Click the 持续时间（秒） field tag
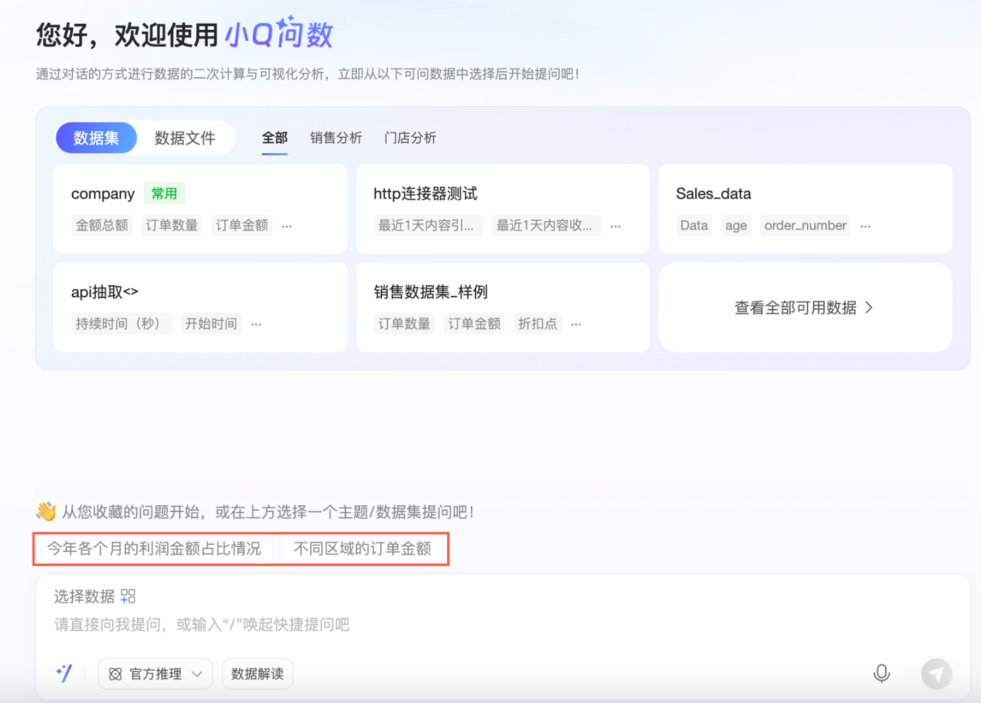The height and width of the screenshot is (703, 981). 121,324
